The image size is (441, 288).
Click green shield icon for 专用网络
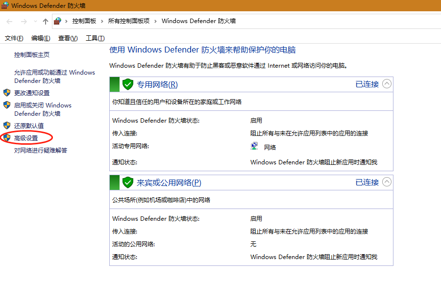point(128,84)
